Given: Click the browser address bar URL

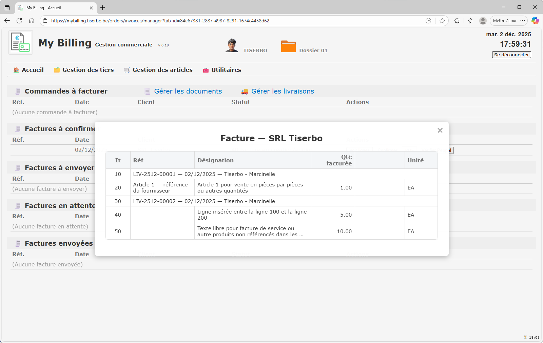Looking at the screenshot, I should point(160,21).
